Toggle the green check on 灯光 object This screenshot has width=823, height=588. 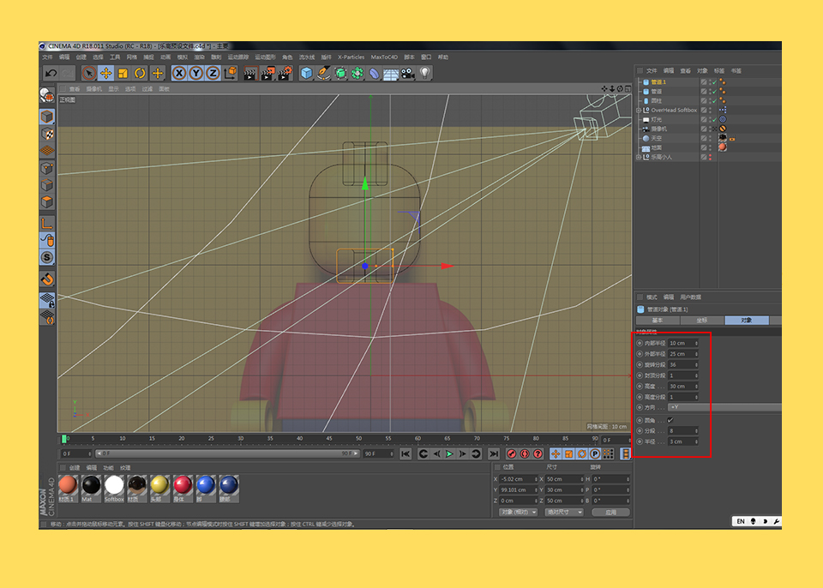pyautogui.click(x=715, y=120)
